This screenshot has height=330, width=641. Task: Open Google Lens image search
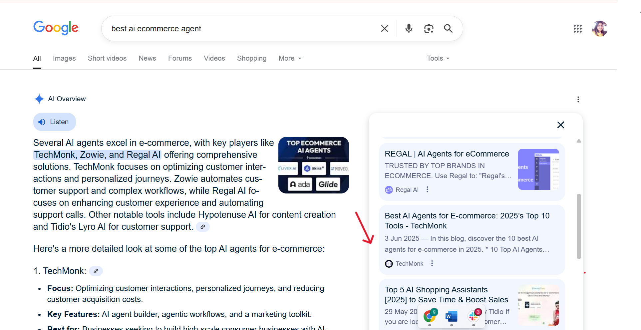(x=429, y=29)
